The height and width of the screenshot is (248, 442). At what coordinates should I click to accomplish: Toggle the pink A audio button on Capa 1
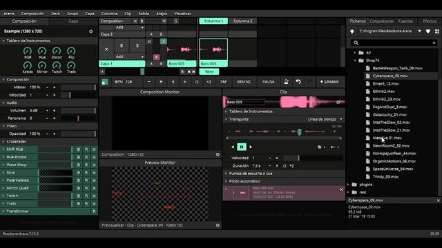coord(157,57)
